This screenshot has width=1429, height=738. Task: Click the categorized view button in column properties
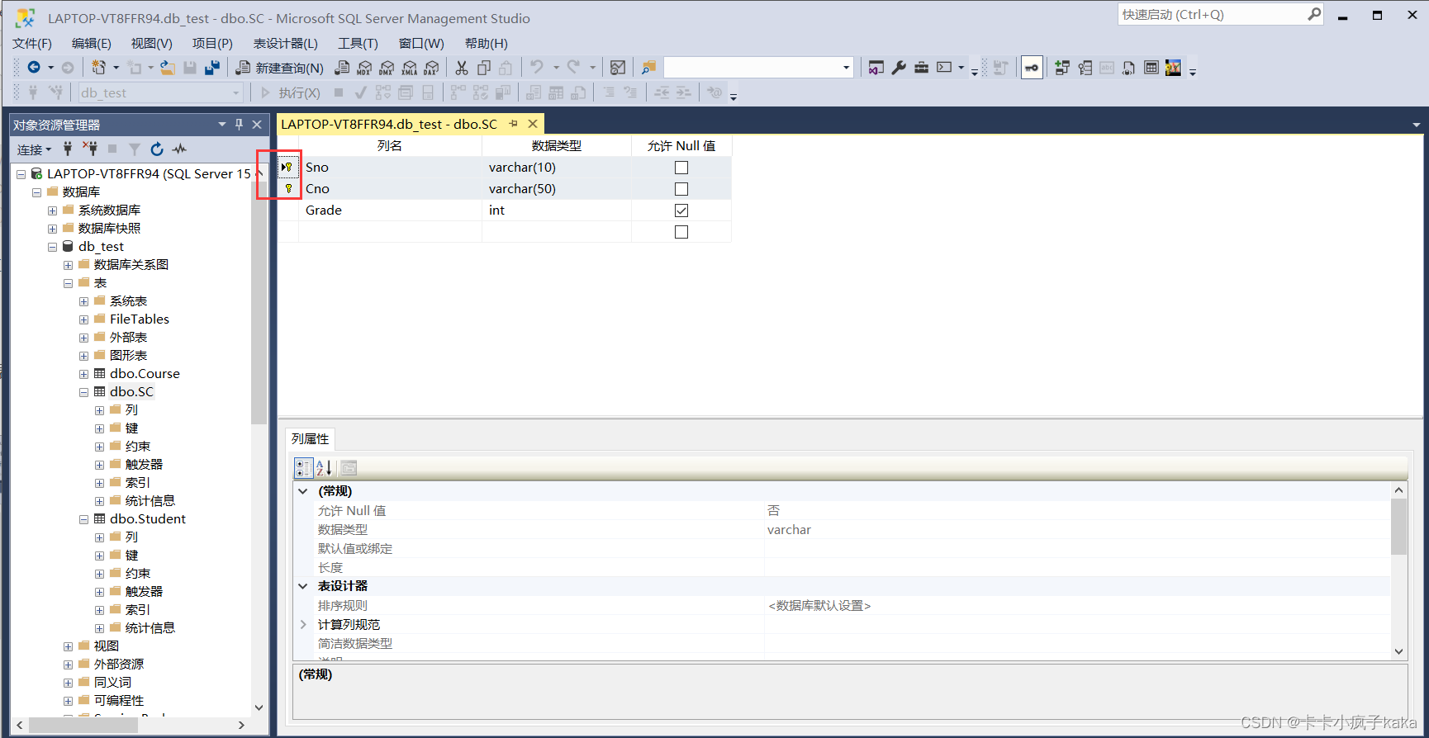(304, 468)
